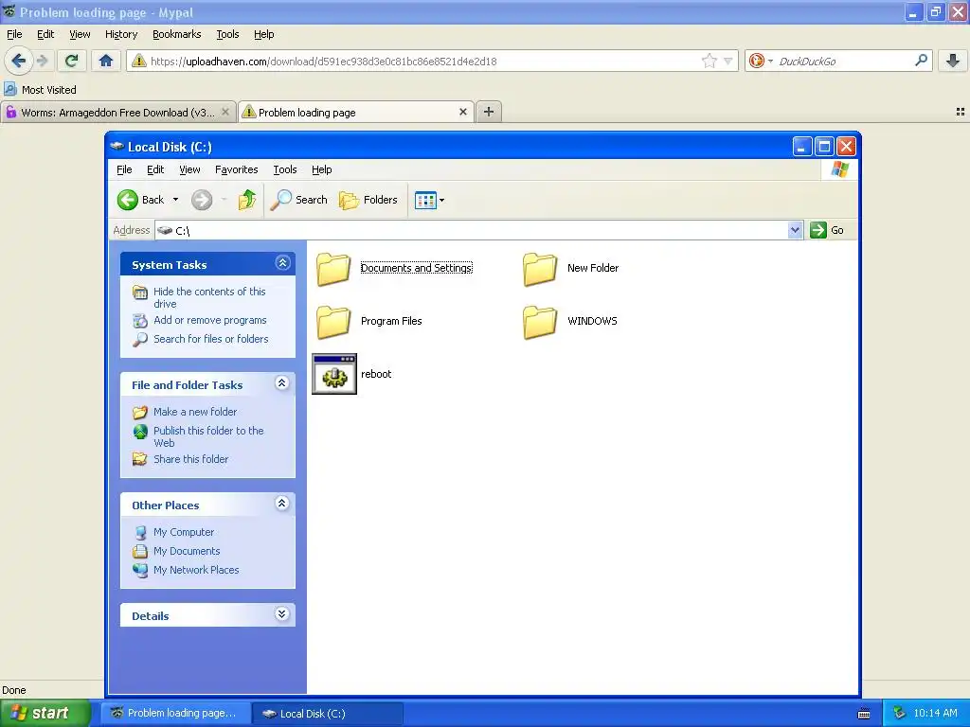
Task: Click Add or remove programs
Action: [209, 320]
